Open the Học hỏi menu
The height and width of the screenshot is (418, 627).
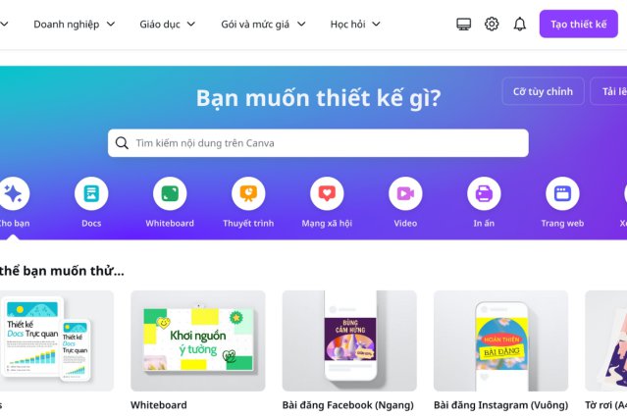click(355, 24)
